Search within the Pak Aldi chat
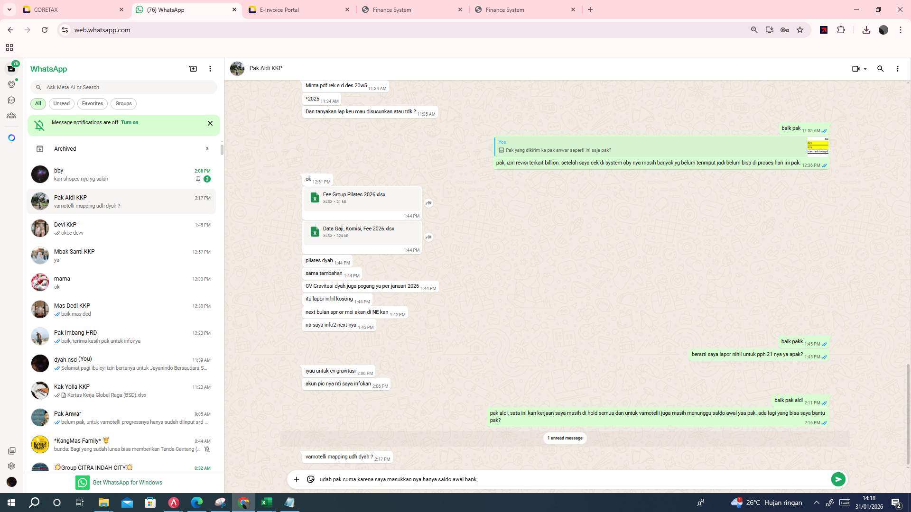 click(881, 69)
